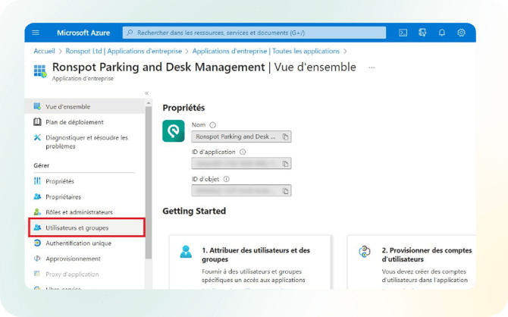Click the sidebar vertical scrollbar
Image resolution: width=508 pixels, height=317 pixels.
(x=149, y=183)
